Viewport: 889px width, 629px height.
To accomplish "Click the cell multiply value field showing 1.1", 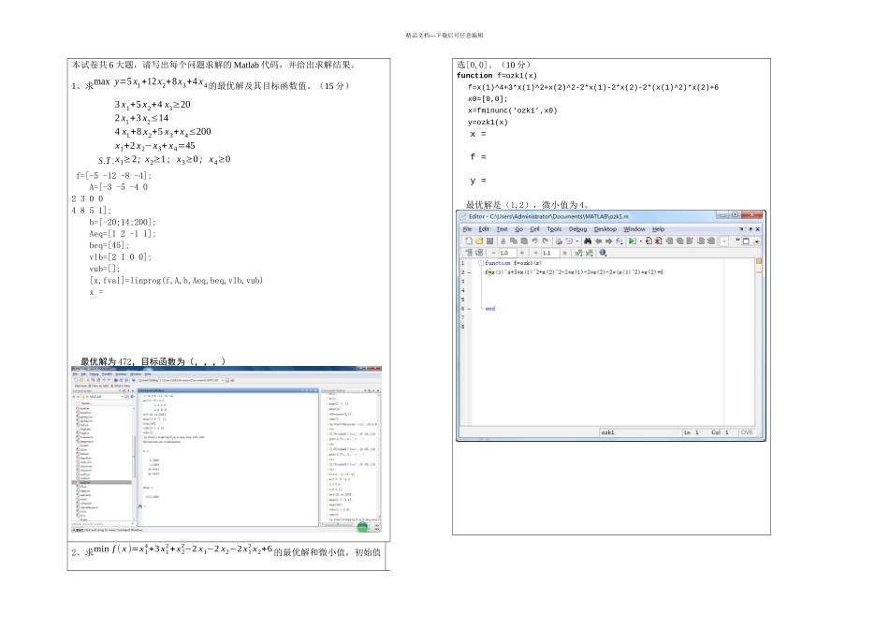I will [549, 253].
